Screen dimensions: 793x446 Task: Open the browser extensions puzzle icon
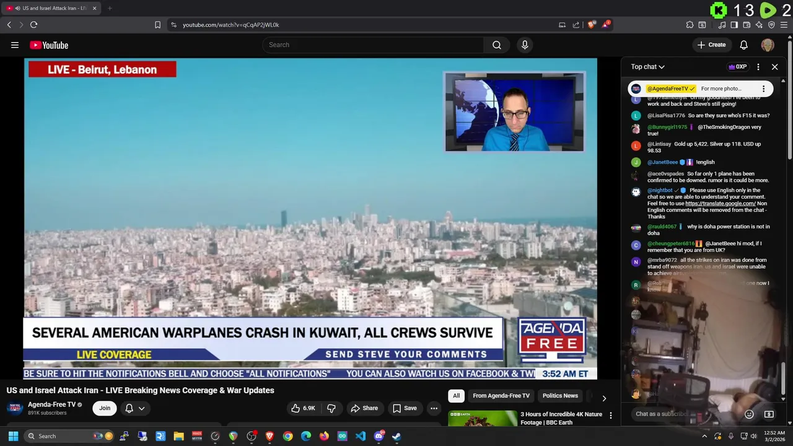click(690, 25)
